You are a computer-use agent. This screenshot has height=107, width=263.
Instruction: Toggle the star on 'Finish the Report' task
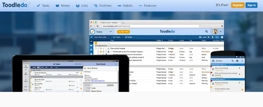coord(81,73)
